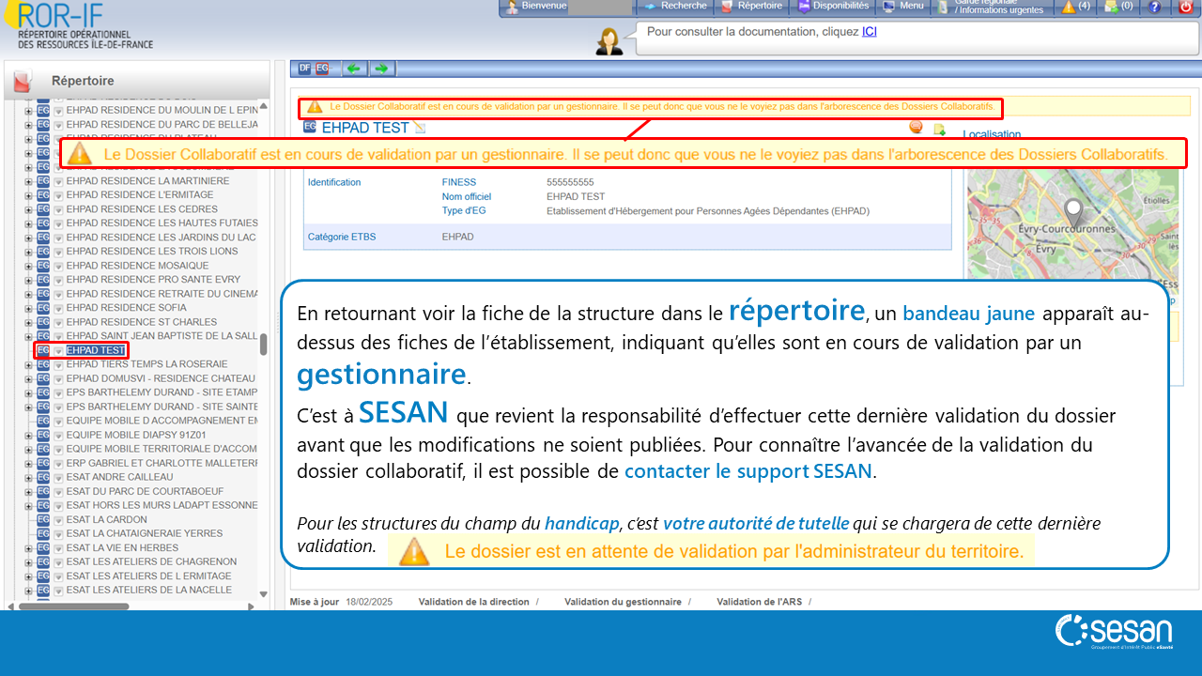Screen dimensions: 1202x676
Task: Select ESAT LES ATELIERS DE L ERMITAGE
Action: coord(148,575)
